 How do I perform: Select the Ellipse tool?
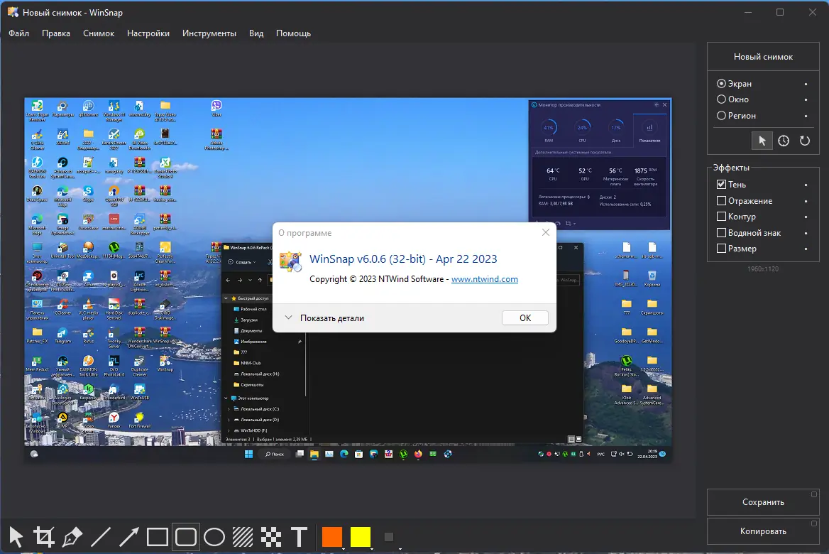coord(214,537)
